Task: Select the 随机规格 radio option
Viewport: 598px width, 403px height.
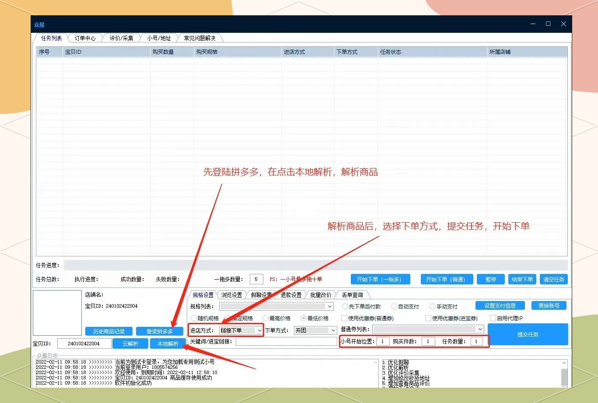Action: click(205, 319)
